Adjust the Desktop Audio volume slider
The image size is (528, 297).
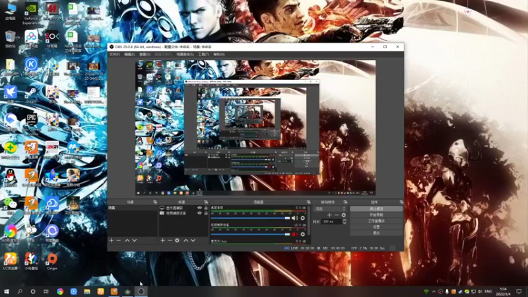[250, 218]
